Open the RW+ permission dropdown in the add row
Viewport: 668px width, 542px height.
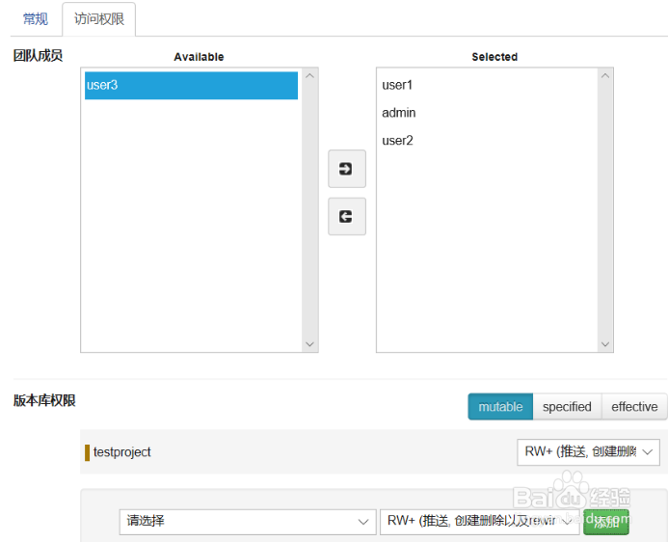[480, 522]
